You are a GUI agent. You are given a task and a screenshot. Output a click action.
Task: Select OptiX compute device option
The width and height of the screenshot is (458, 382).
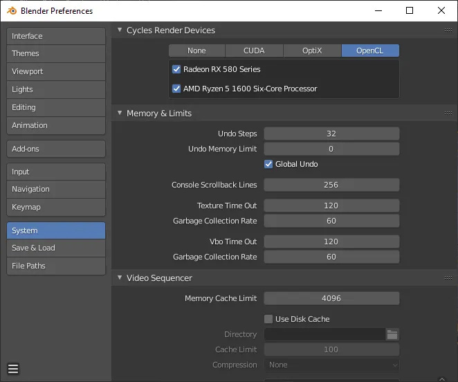coord(312,51)
